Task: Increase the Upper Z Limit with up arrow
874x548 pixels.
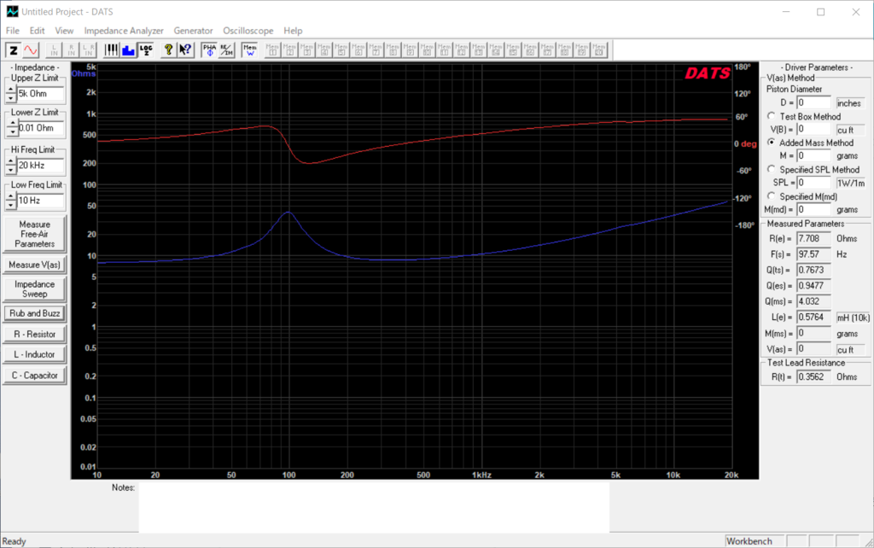Action: click(x=12, y=90)
